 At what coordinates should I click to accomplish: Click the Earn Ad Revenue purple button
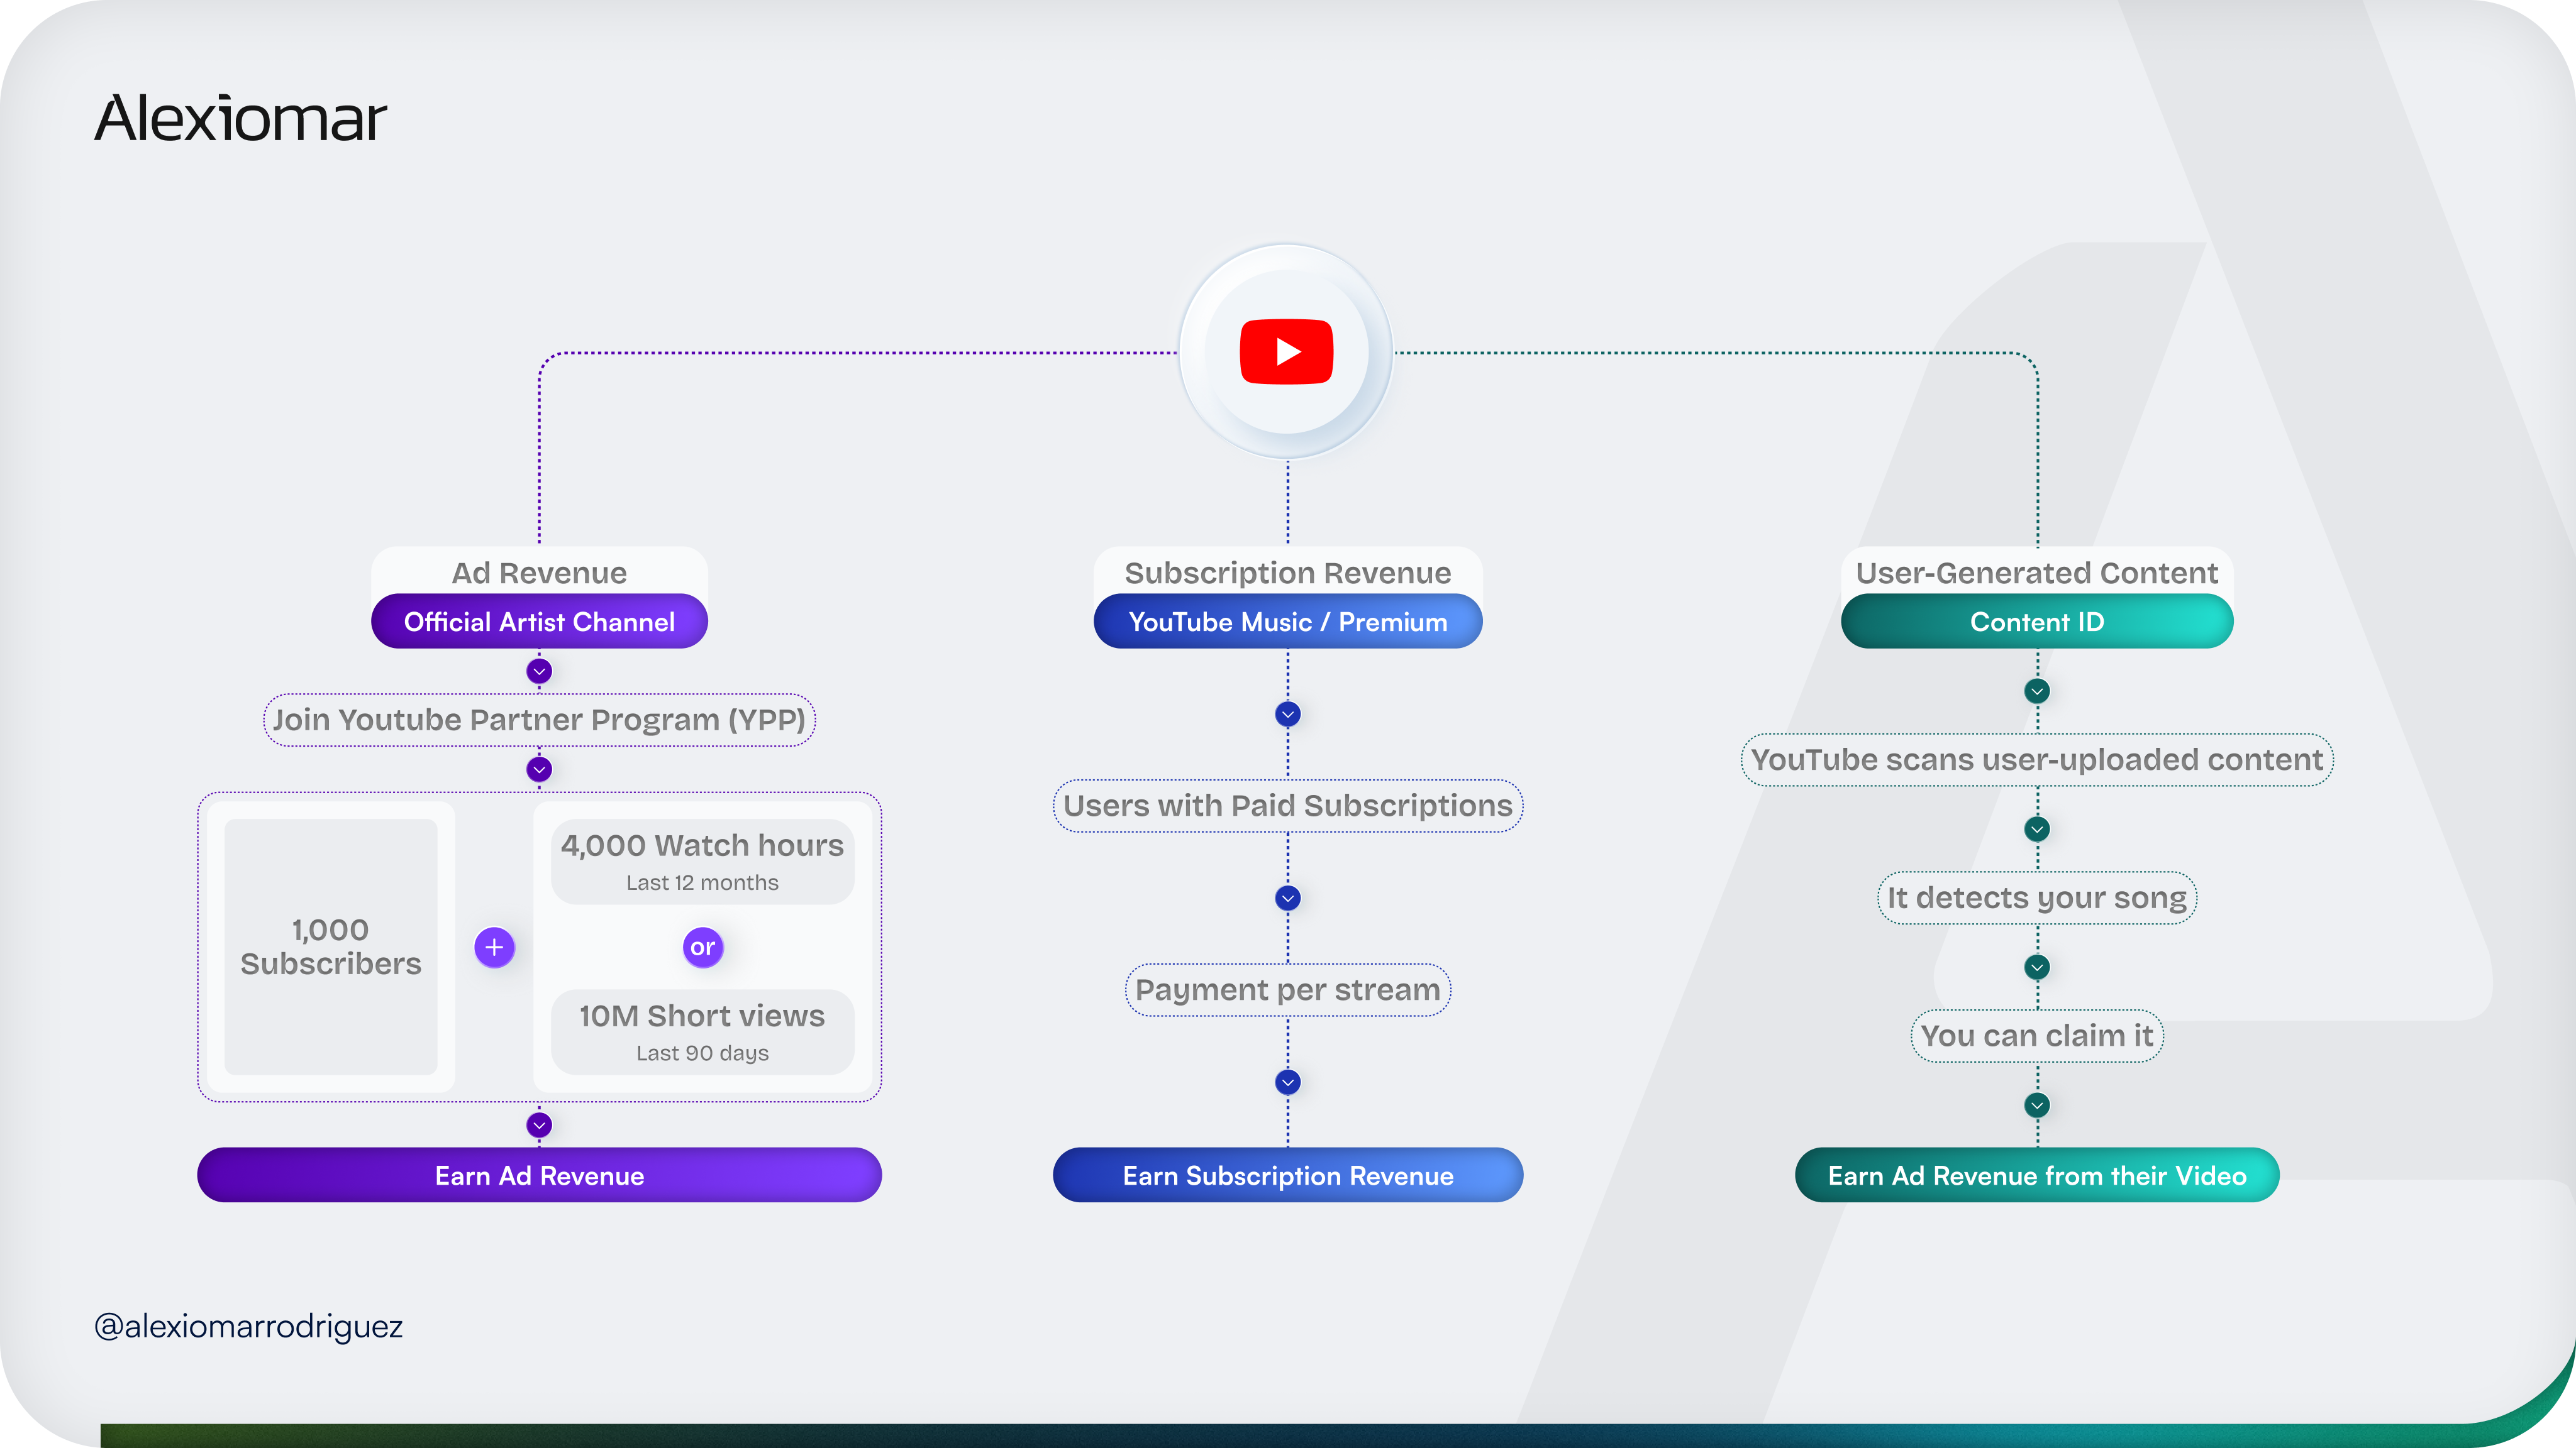[539, 1175]
